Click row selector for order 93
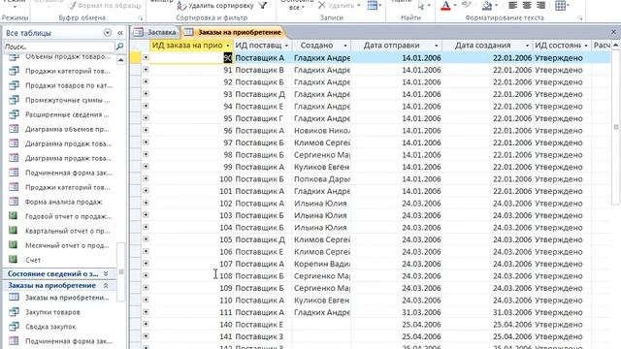Screen dimensions: 621x349 coord(136,94)
